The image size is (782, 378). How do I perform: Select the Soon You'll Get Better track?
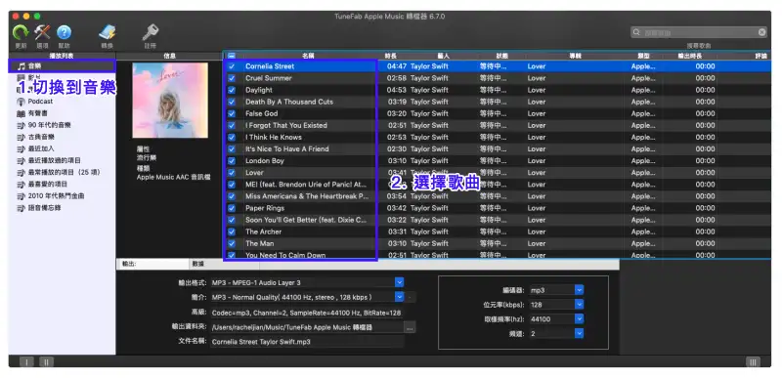(306, 220)
